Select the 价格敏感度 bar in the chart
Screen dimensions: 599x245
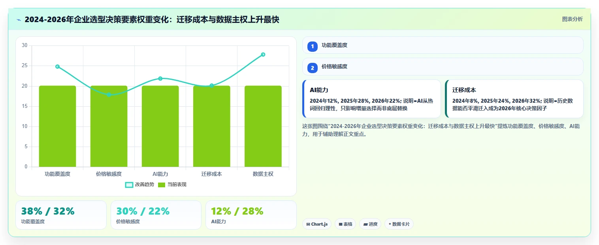tap(109, 126)
